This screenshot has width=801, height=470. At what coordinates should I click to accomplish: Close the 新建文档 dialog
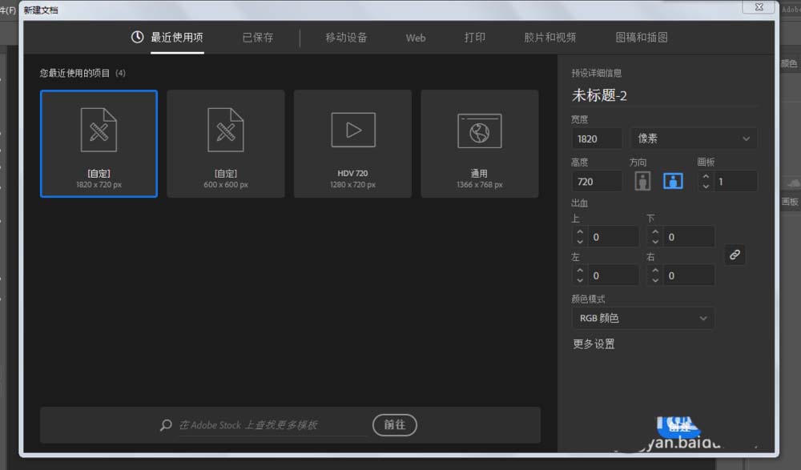tap(759, 7)
